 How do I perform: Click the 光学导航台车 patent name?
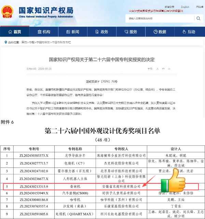[75, 155]
